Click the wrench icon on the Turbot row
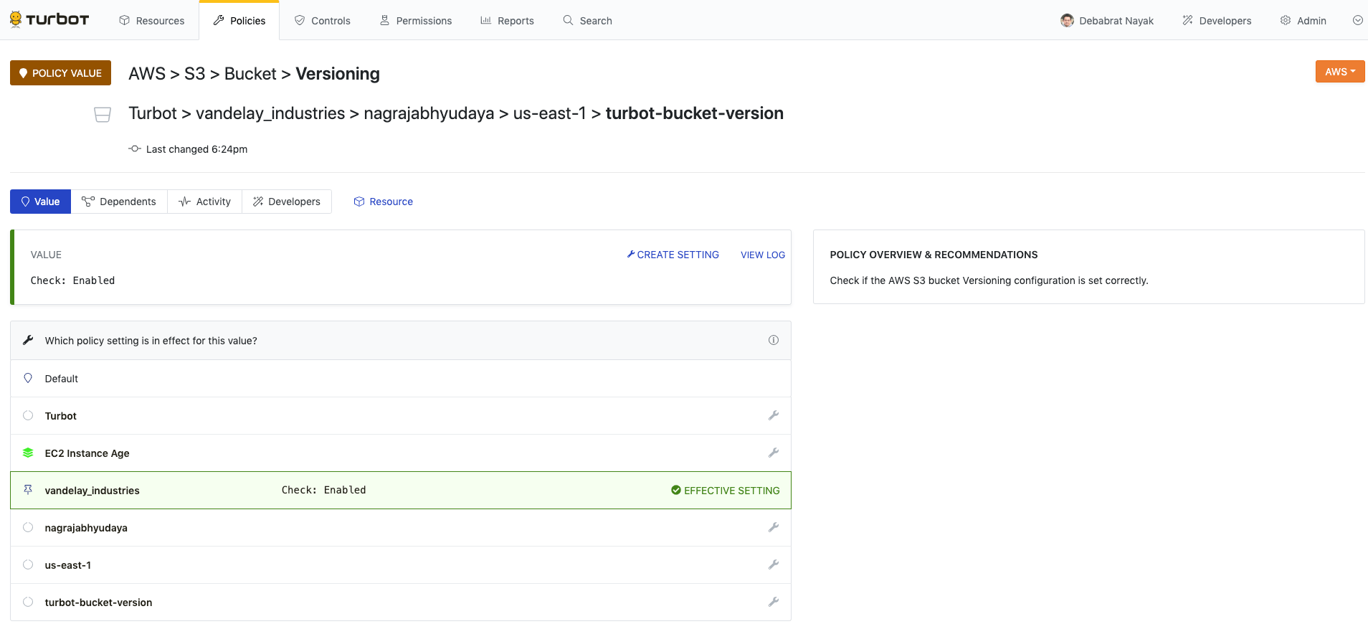 [773, 415]
